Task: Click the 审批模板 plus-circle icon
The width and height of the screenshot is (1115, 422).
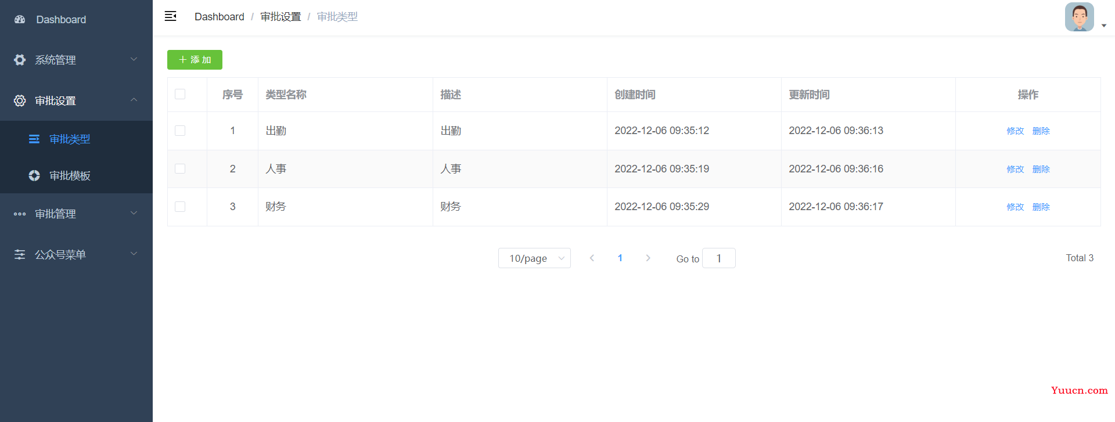Action: point(34,175)
